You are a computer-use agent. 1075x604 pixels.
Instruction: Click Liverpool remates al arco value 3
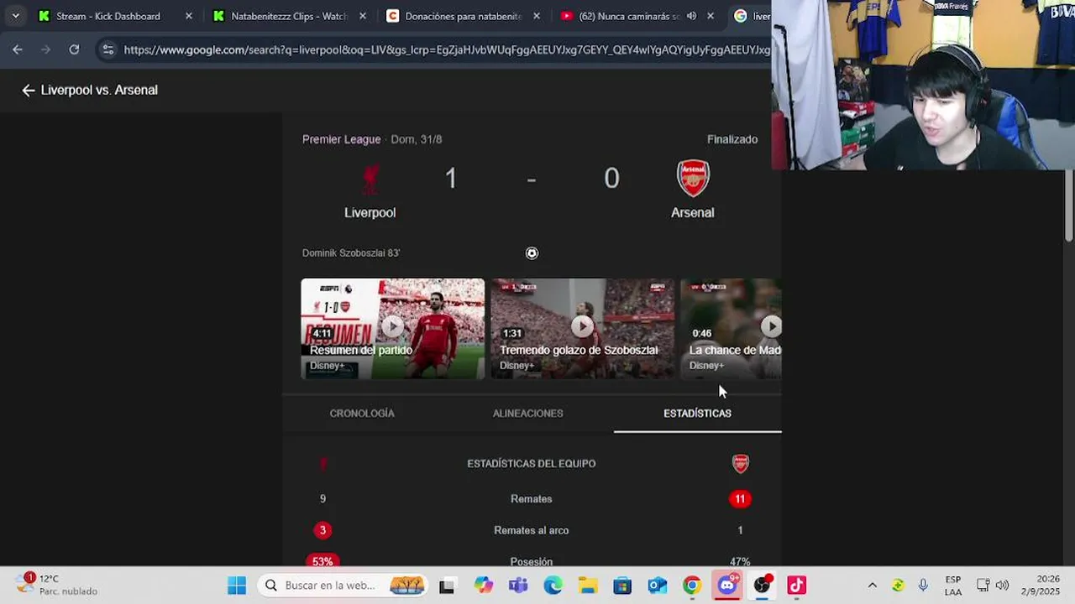pyautogui.click(x=322, y=530)
